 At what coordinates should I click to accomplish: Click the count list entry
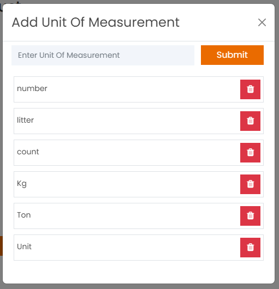point(139,153)
